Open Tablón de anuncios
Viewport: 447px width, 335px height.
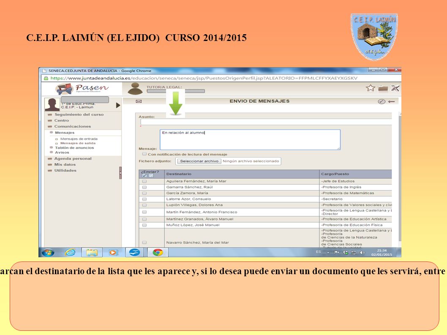74,148
